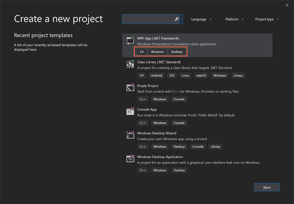Click the Console App template icon

(x=130, y=112)
